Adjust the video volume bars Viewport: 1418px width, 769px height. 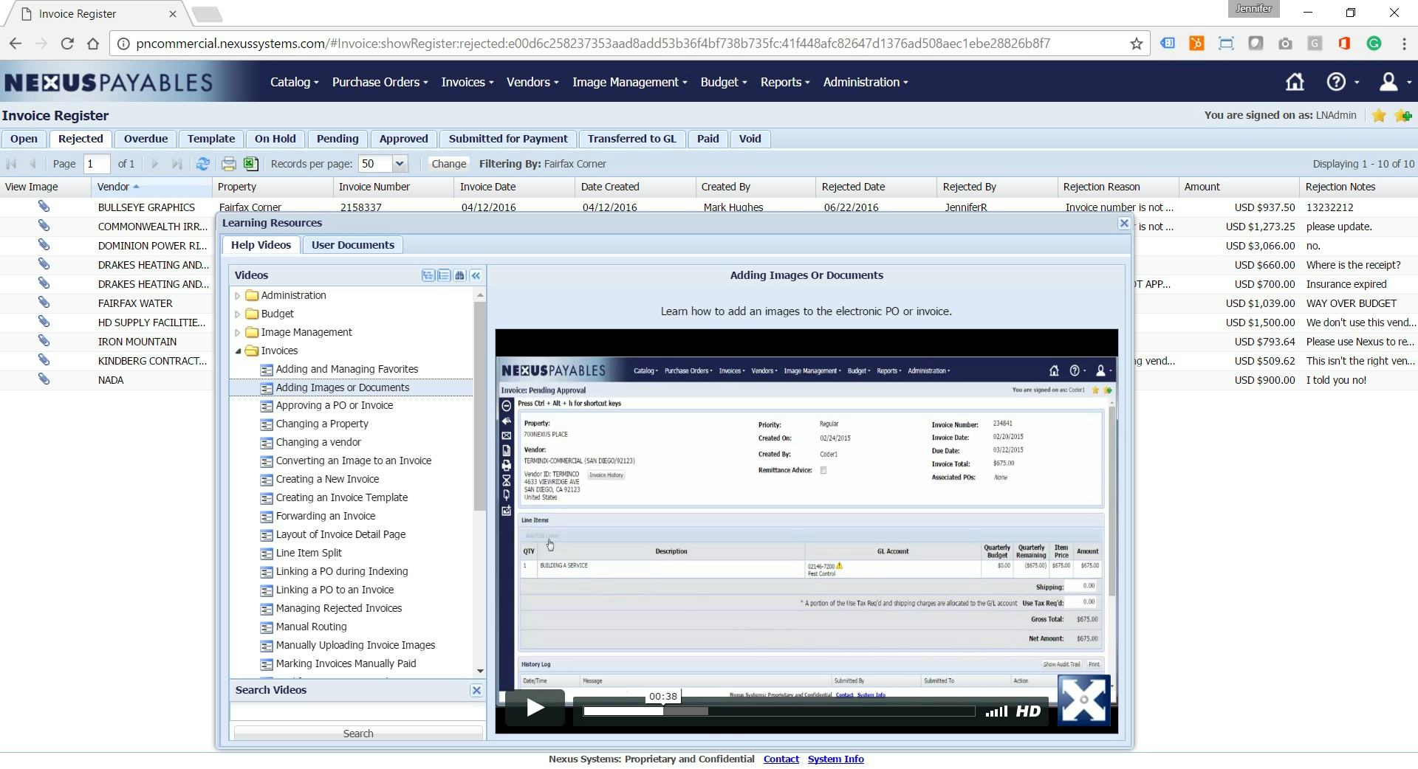pos(996,711)
